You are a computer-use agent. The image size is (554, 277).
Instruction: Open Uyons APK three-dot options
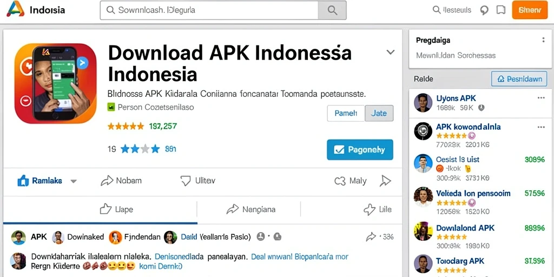[x=541, y=98]
